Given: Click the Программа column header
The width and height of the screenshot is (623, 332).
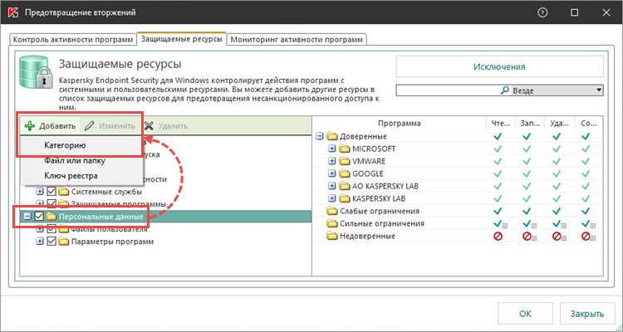Looking at the screenshot, I should pyautogui.click(x=400, y=123).
